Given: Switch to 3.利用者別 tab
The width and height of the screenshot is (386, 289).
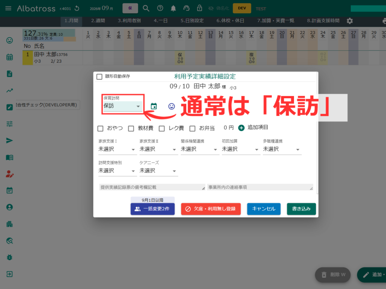Looking at the screenshot, I should click(x=129, y=21).
